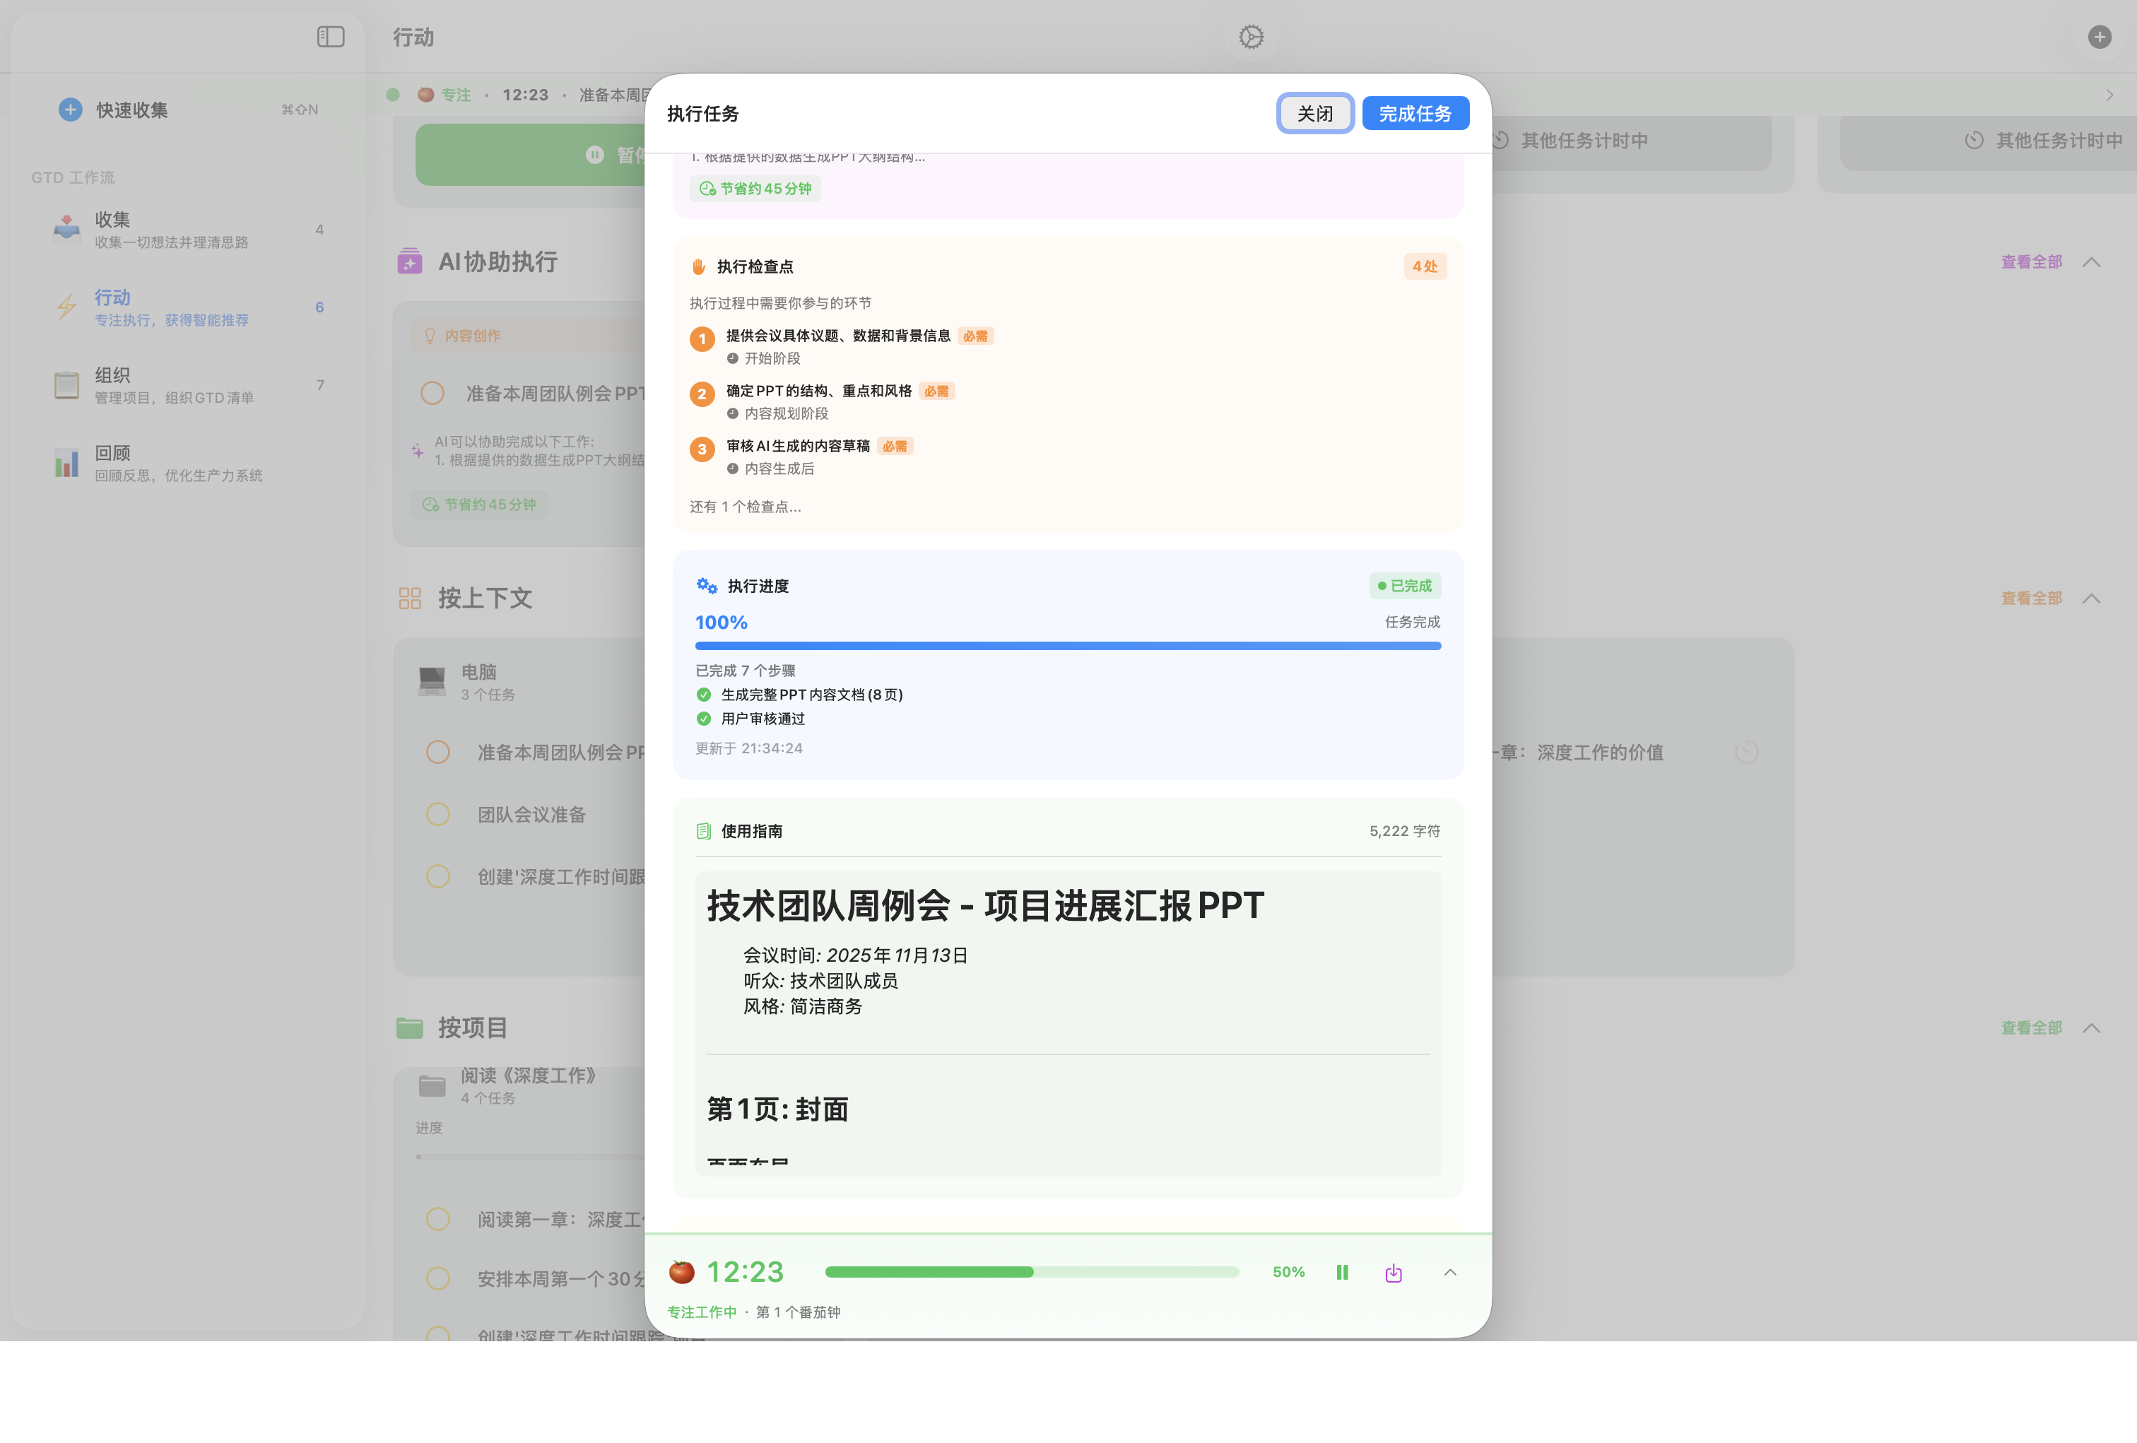The height and width of the screenshot is (1443, 2137).
Task: Toggle the sidebar panel icon
Action: 329,37
